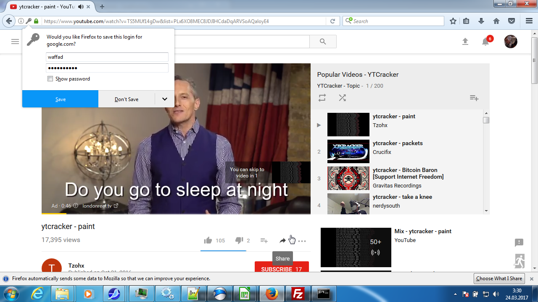The image size is (538, 302).
Task: Open volume control in system tray
Action: (x=496, y=294)
